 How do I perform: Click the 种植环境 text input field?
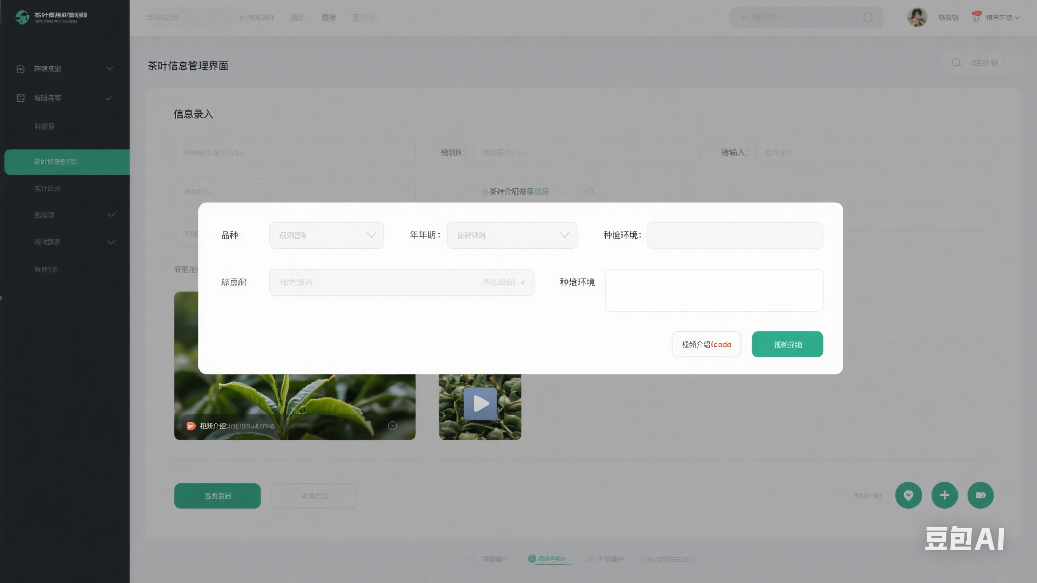click(x=735, y=235)
